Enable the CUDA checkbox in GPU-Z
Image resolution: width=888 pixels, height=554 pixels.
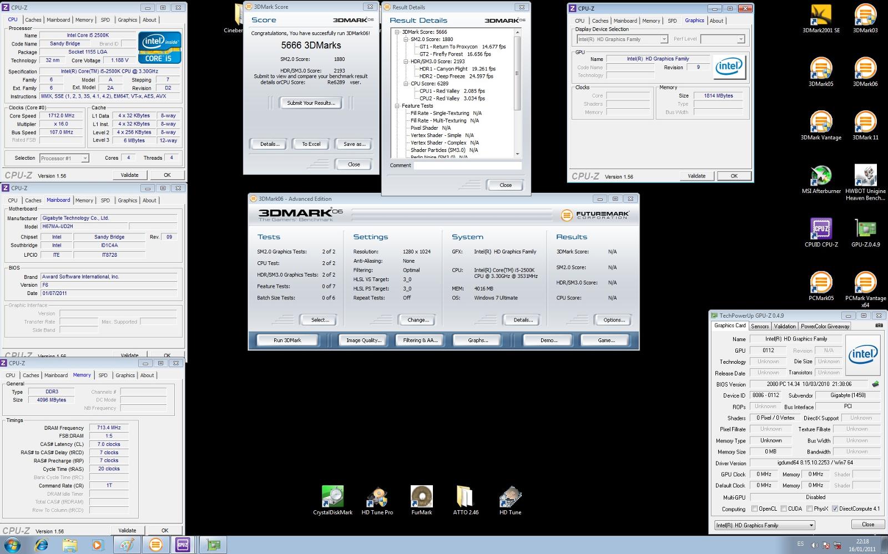(784, 509)
